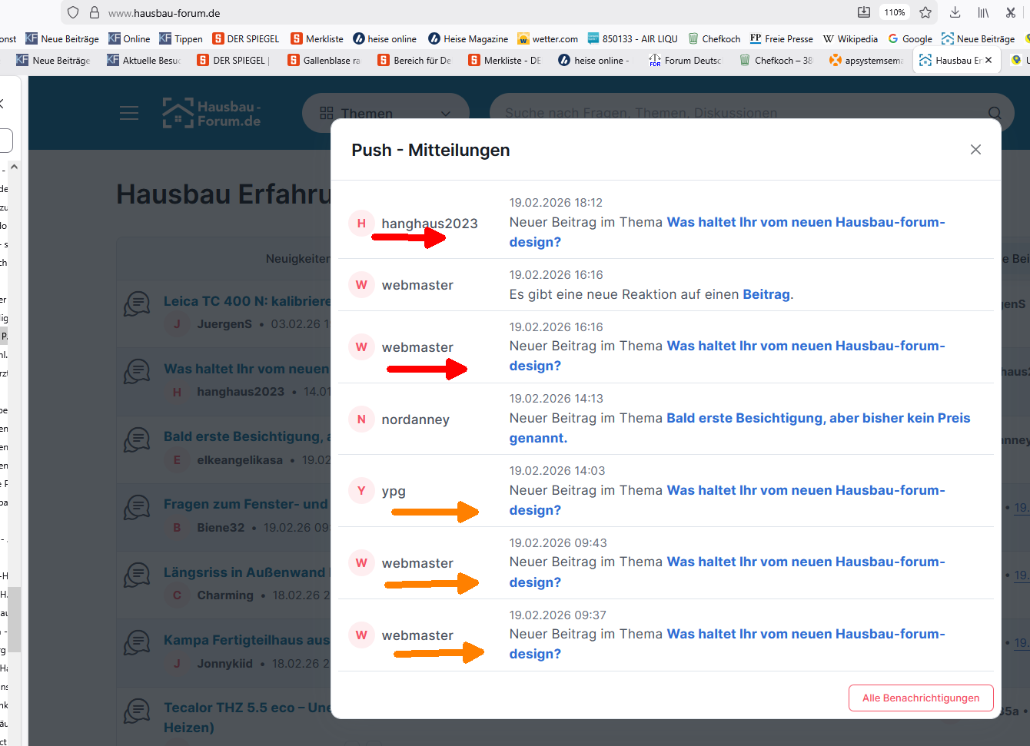This screenshot has width=1030, height=746.
Task: Click hanghaus2023 avatar in notifications
Action: 361,223
